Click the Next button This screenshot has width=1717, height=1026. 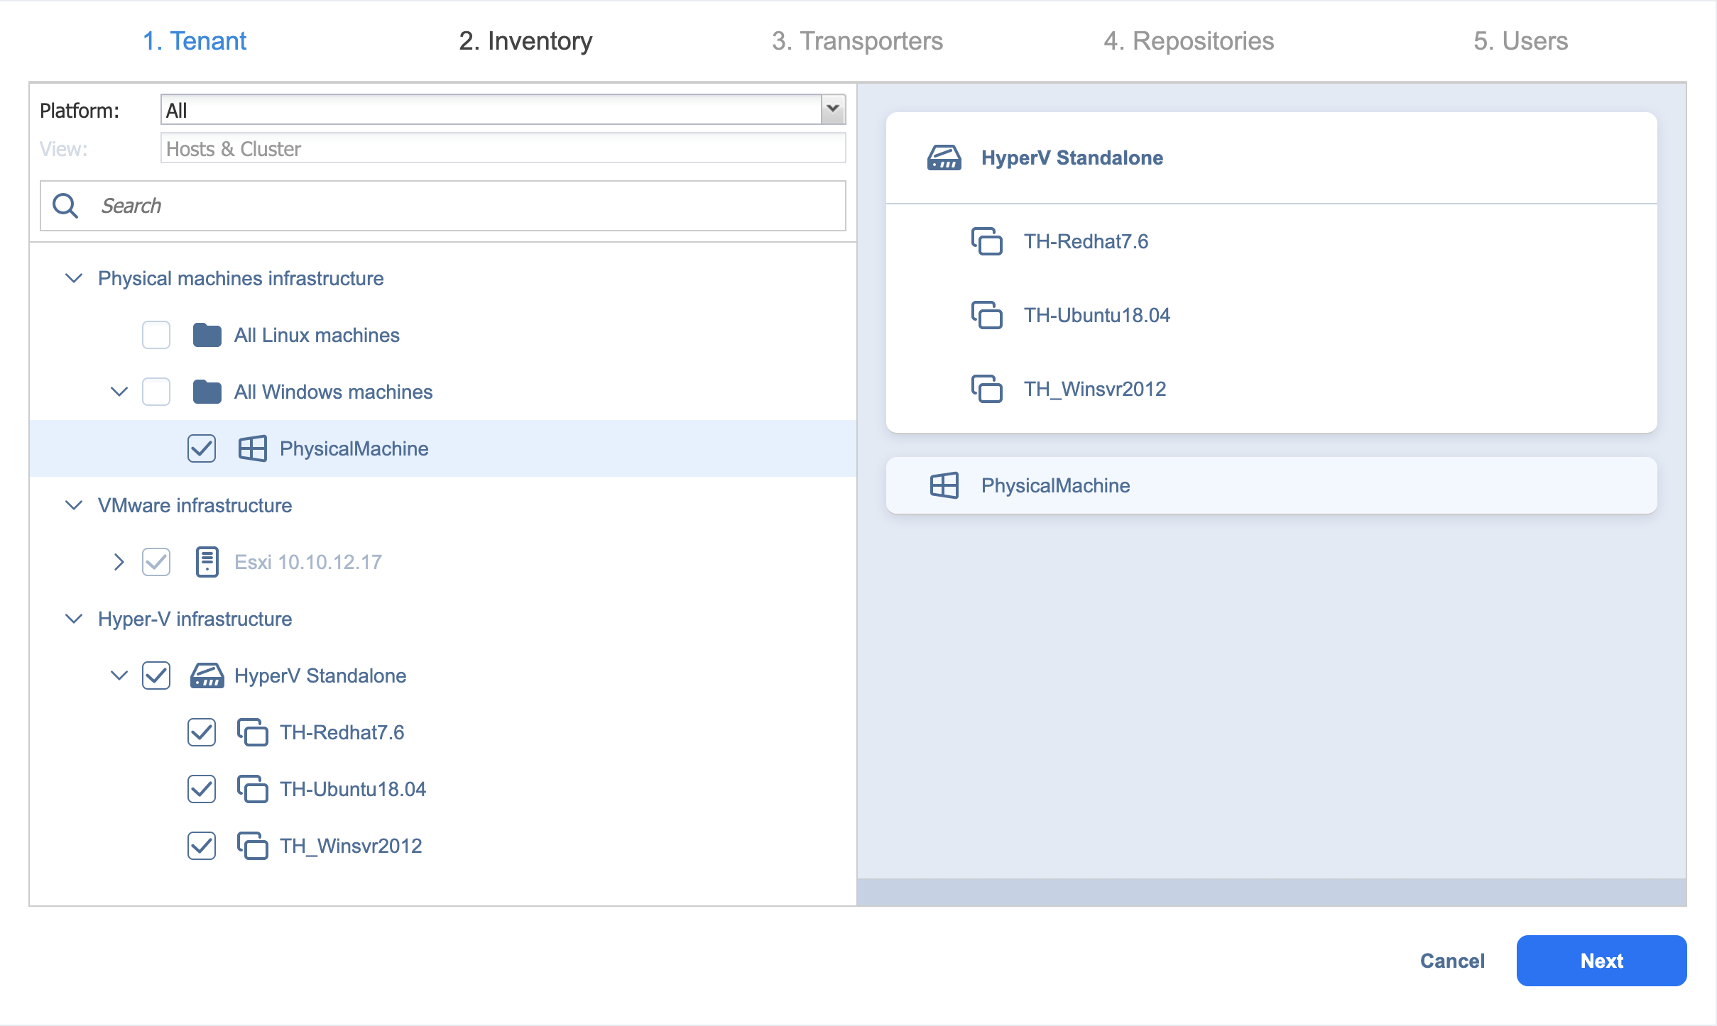1601,961
